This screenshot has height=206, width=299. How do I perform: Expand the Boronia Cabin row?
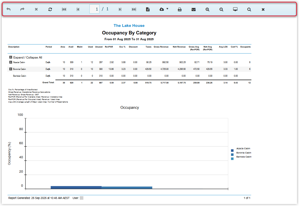pos(11,69)
